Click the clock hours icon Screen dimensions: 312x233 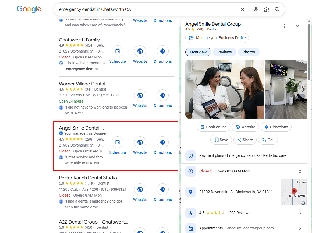(191, 171)
